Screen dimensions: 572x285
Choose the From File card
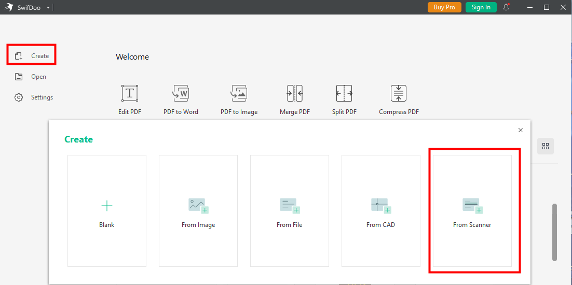pos(290,211)
